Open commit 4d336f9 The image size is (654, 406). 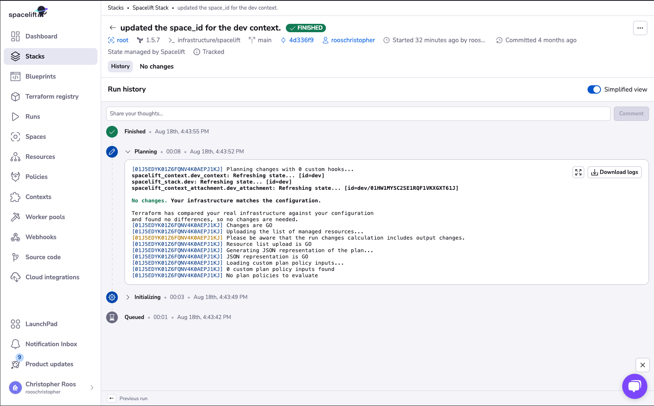coord(301,40)
